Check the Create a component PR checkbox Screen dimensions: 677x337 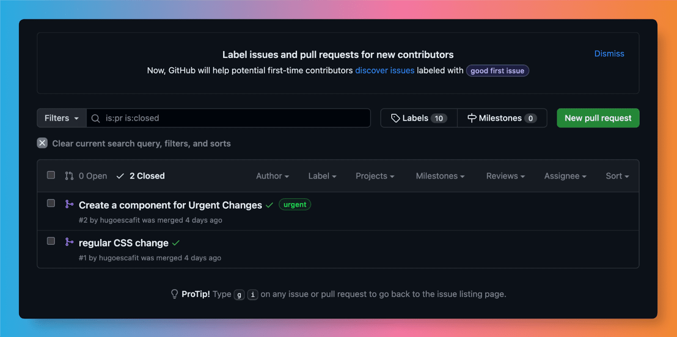pyautogui.click(x=51, y=203)
